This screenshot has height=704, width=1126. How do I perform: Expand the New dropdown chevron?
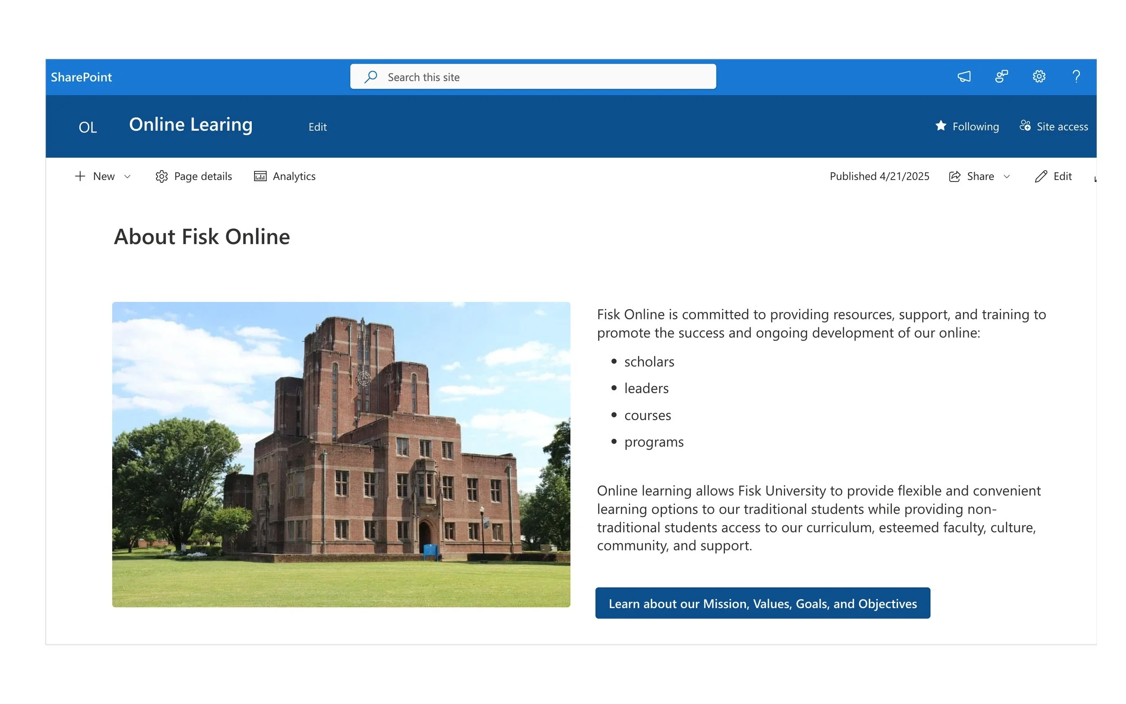pos(127,177)
